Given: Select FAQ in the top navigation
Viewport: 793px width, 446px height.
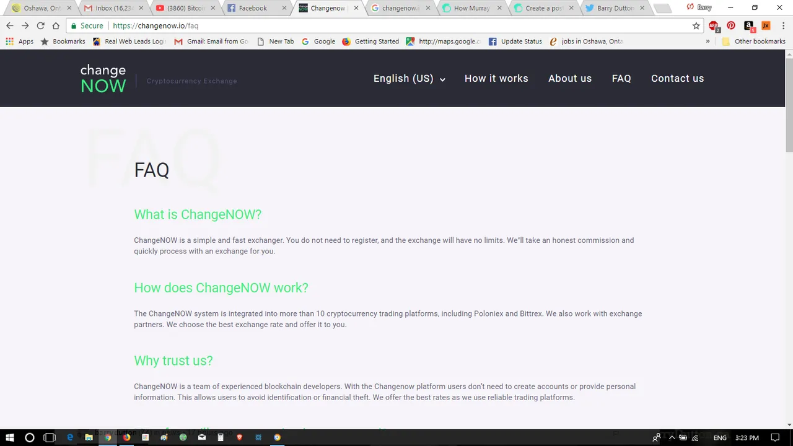Looking at the screenshot, I should coord(621,79).
